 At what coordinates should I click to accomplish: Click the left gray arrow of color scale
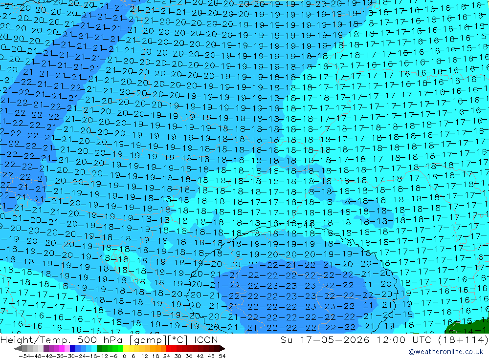(18, 349)
